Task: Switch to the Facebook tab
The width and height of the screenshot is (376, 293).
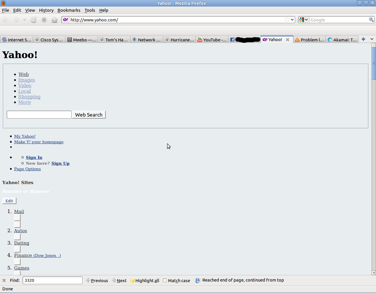Action: point(244,40)
